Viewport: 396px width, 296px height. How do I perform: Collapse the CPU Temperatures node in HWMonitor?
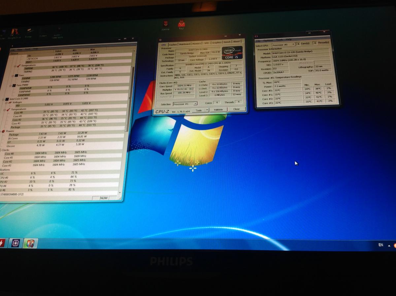[5, 109]
